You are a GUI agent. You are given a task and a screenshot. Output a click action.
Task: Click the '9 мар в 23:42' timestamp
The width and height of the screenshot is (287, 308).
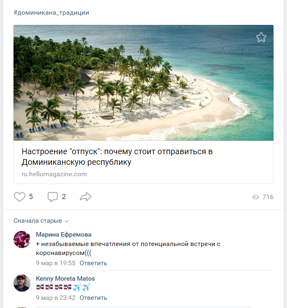click(56, 298)
